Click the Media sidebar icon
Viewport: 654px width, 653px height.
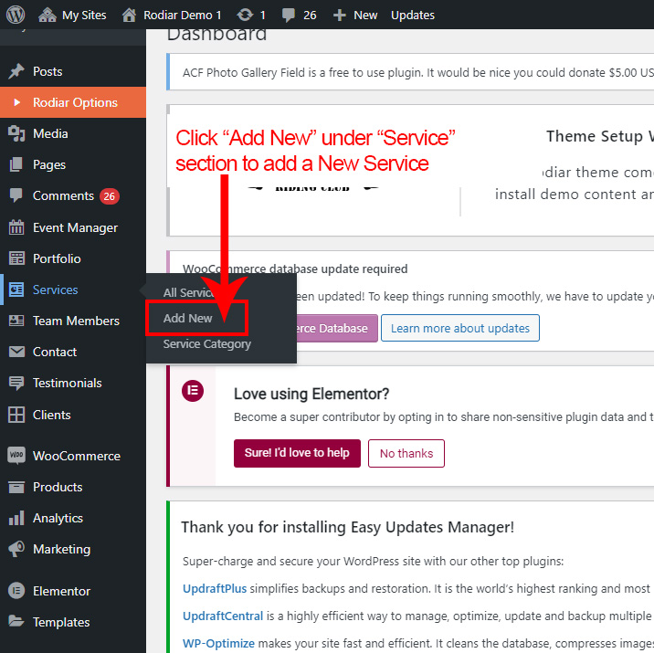click(x=16, y=133)
